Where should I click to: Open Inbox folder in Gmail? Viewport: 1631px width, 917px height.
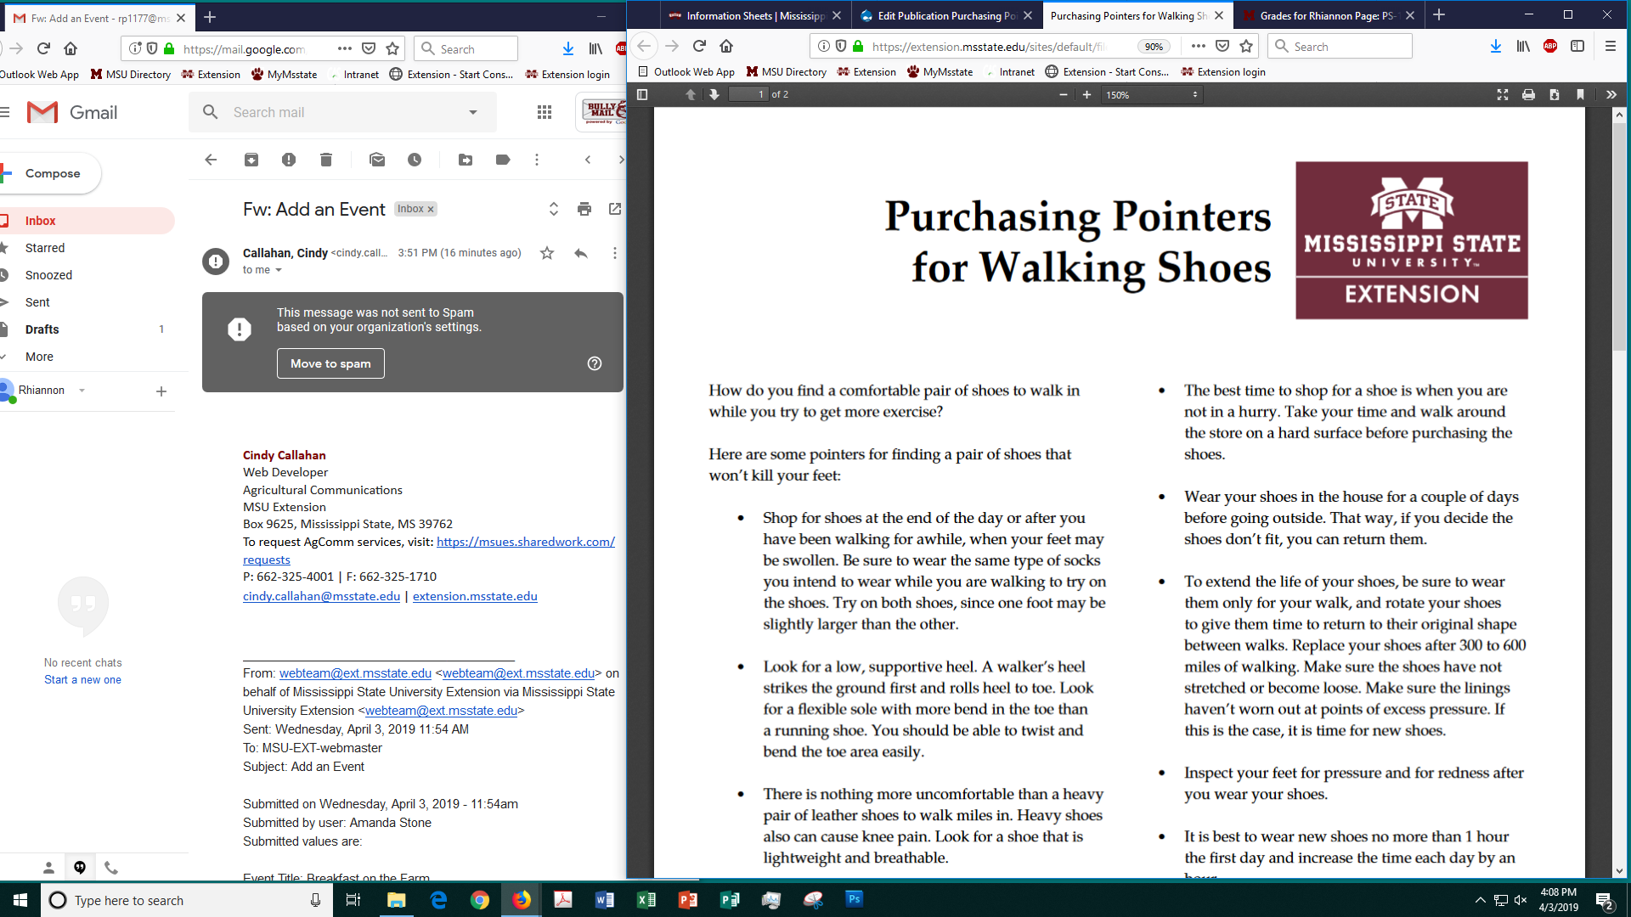click(x=40, y=221)
